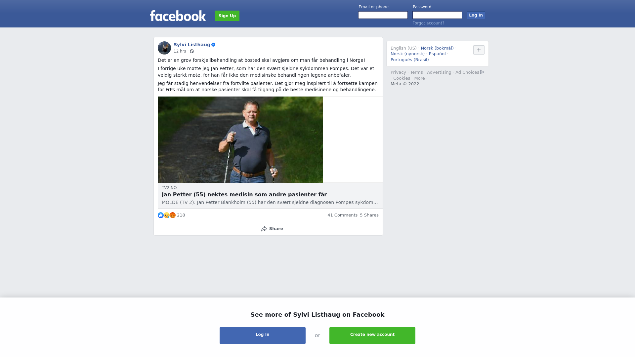The width and height of the screenshot is (635, 357).
Task: Click the Create new account button
Action: tap(372, 336)
